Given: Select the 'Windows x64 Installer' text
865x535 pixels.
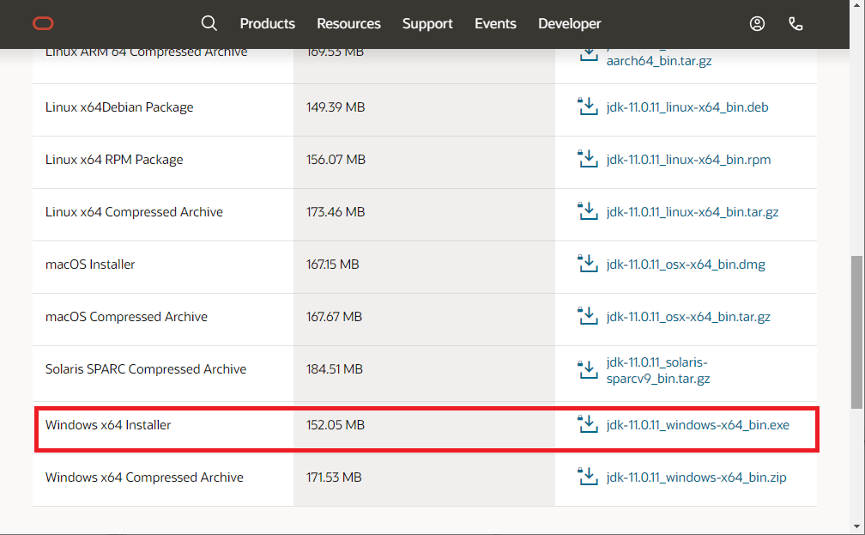Looking at the screenshot, I should click(108, 425).
